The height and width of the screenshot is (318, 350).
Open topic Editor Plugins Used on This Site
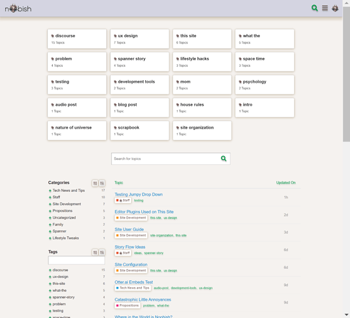tap(144, 212)
